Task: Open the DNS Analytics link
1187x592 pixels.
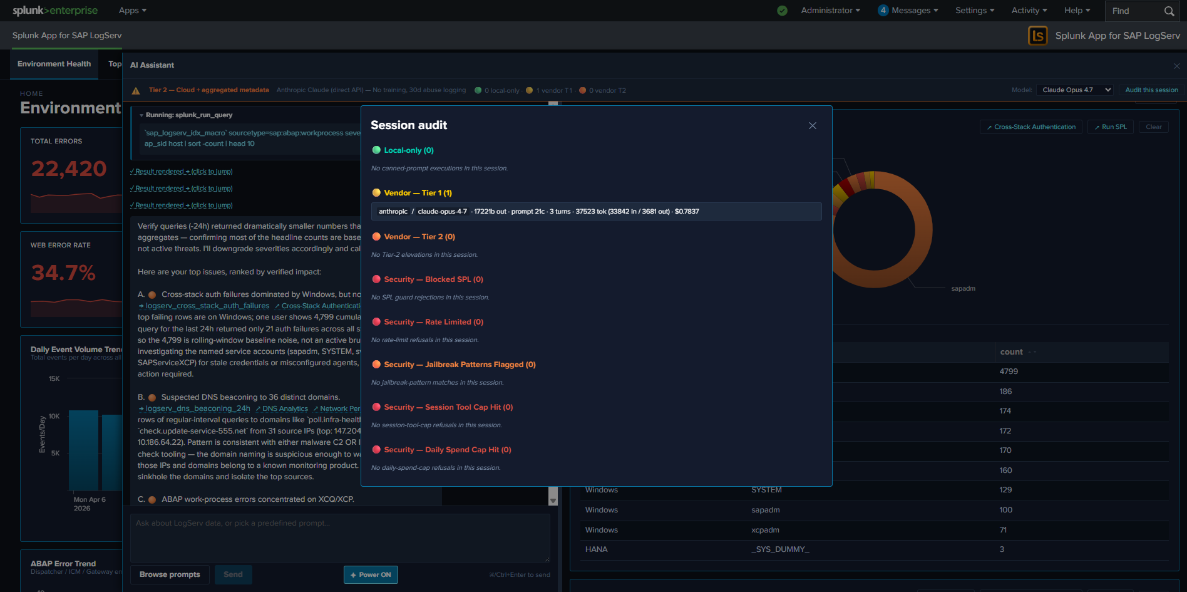Action: pyautogui.click(x=282, y=408)
